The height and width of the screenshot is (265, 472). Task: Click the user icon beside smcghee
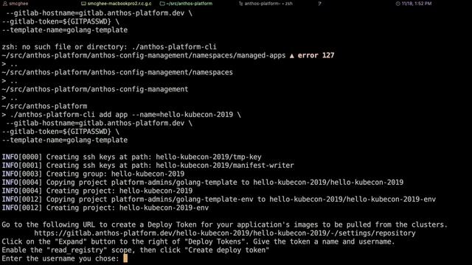(5, 4)
